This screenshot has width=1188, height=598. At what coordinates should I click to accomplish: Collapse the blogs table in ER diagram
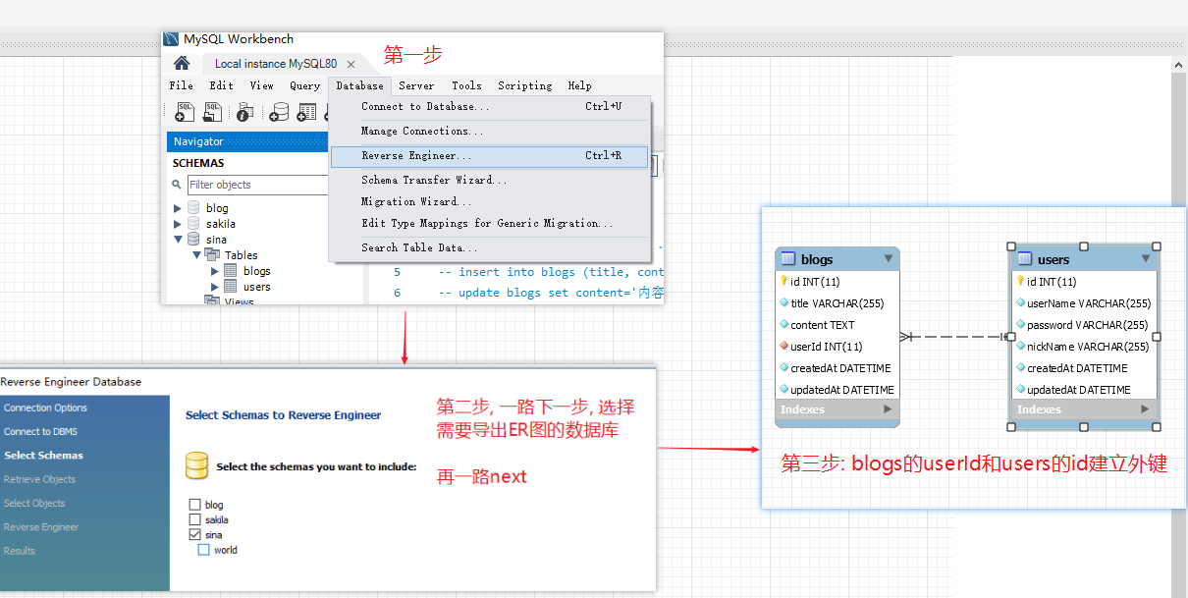(889, 259)
